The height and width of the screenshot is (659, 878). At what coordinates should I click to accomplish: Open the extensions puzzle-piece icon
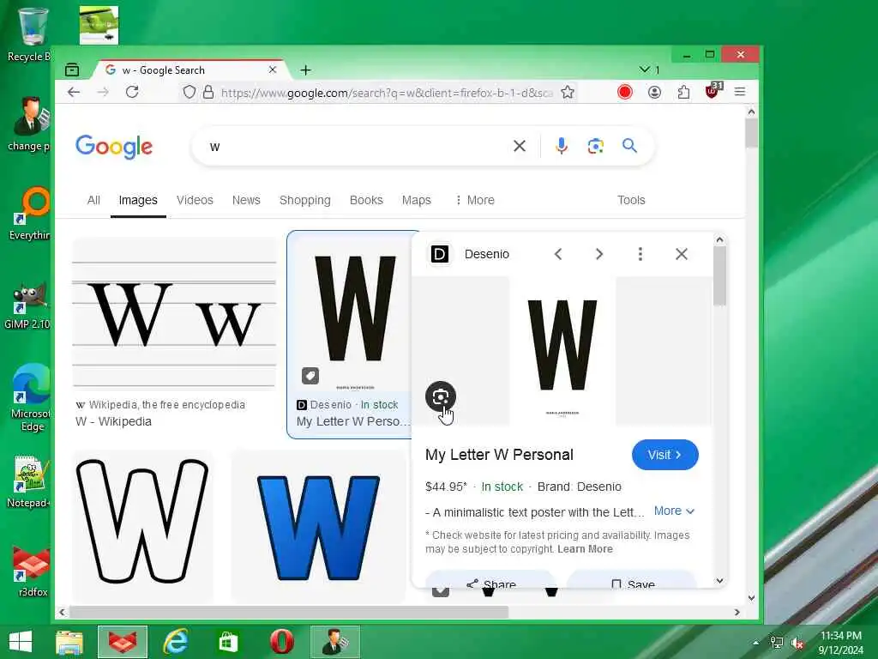[x=683, y=92]
